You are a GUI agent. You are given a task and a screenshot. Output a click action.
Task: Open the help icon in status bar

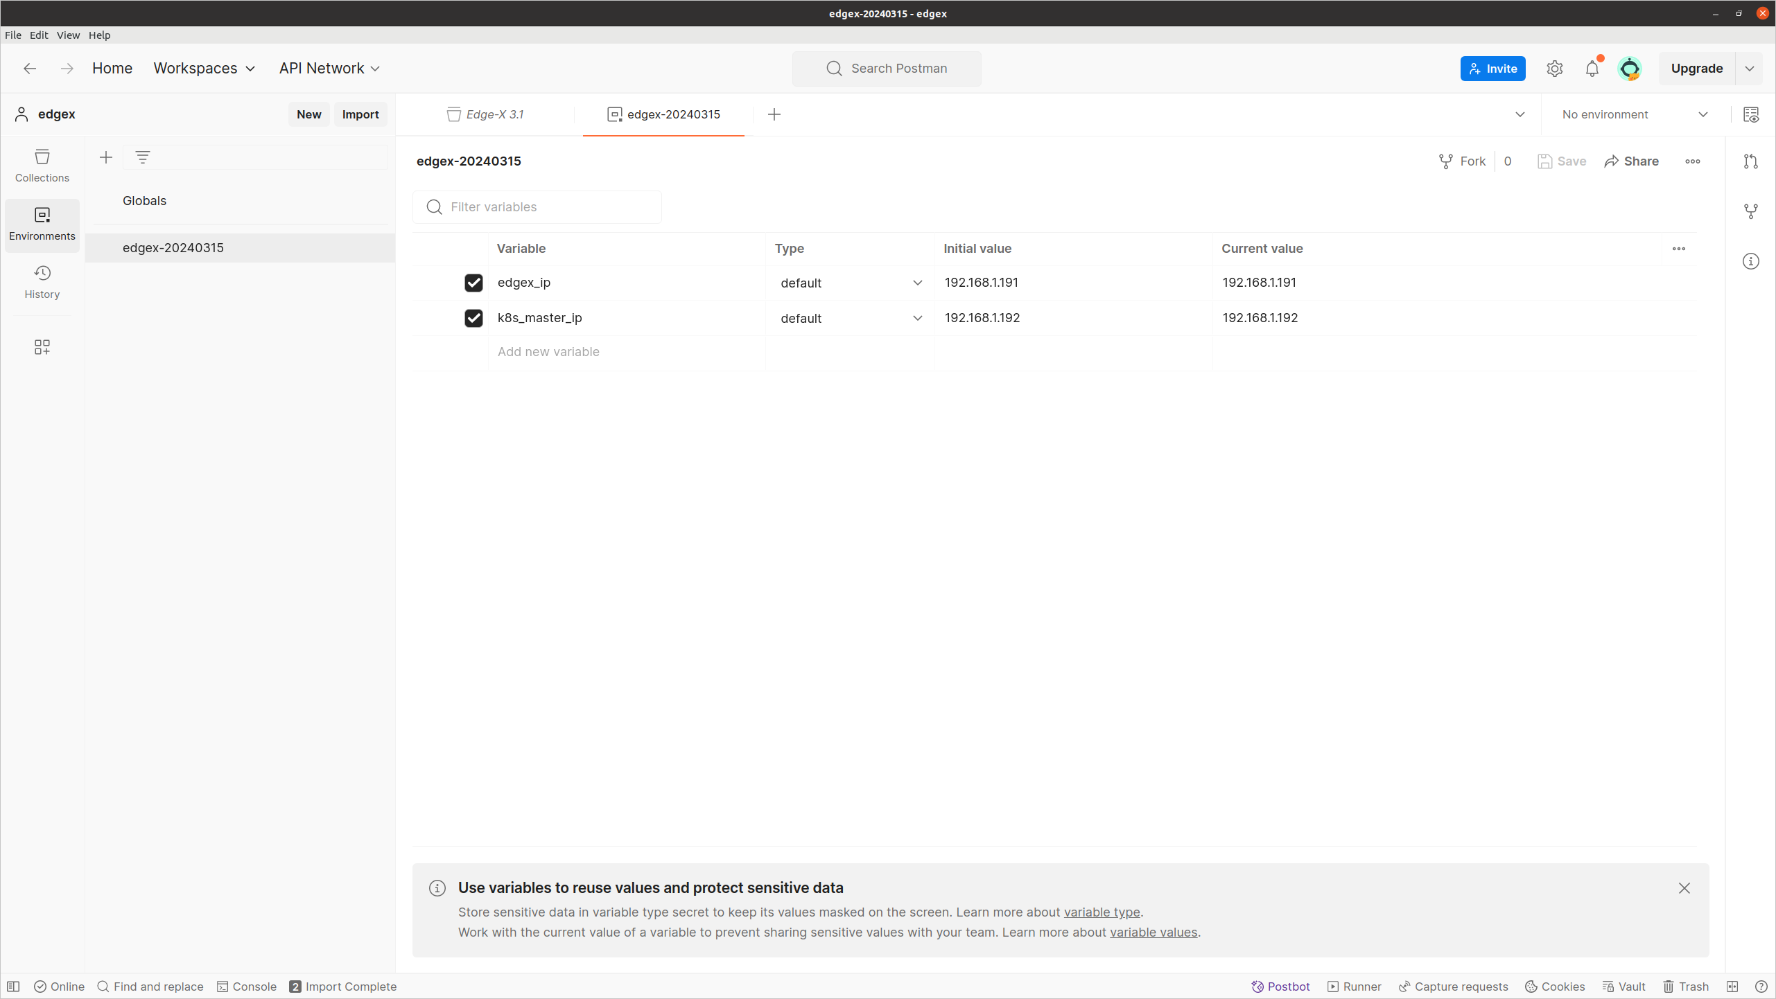point(1761,987)
